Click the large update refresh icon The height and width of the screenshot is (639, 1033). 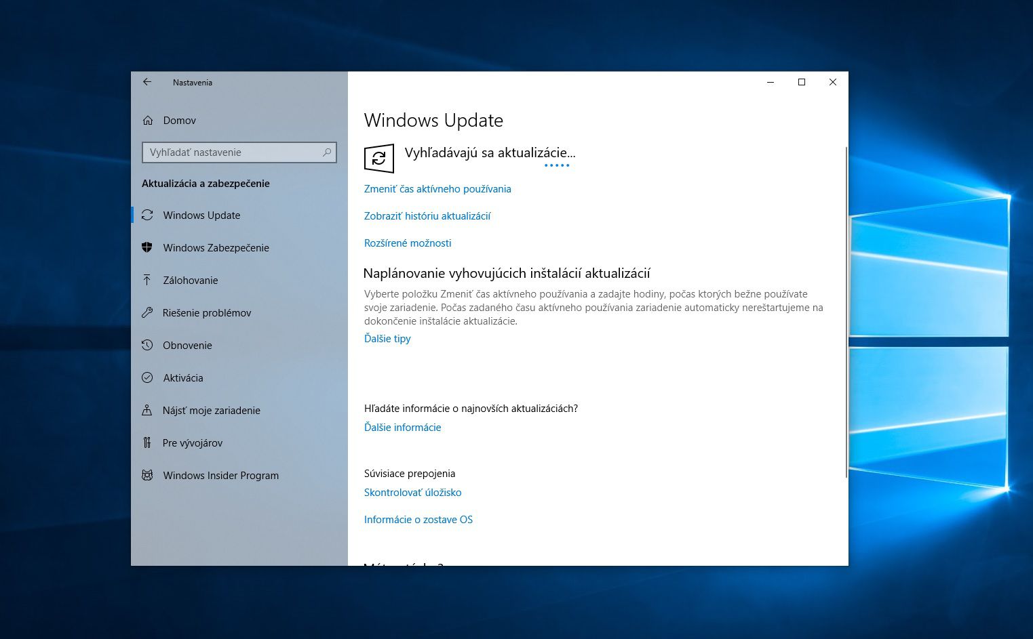[379, 159]
